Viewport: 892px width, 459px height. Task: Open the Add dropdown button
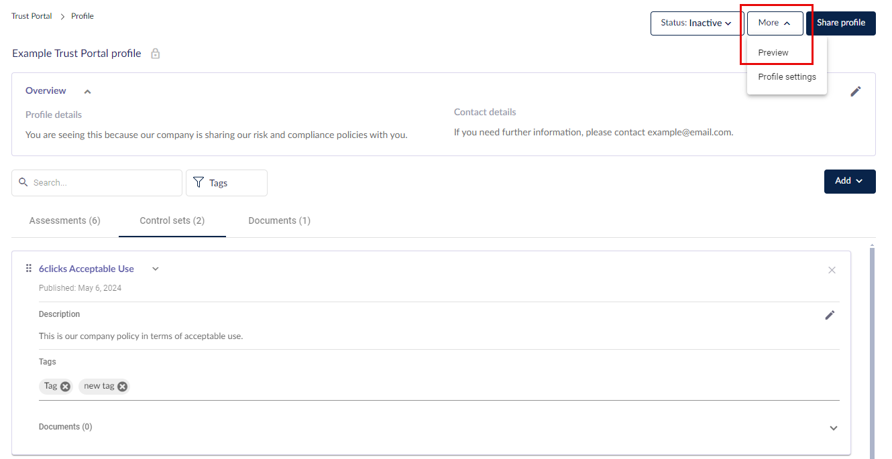[850, 181]
